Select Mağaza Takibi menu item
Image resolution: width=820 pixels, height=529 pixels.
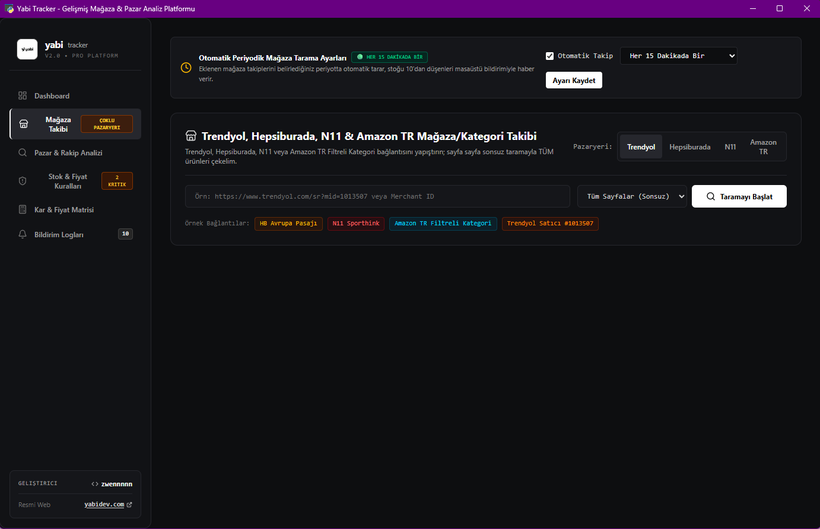click(75, 124)
